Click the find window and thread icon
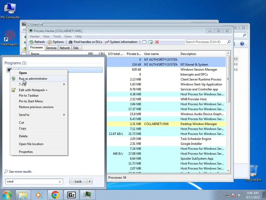 point(150,42)
